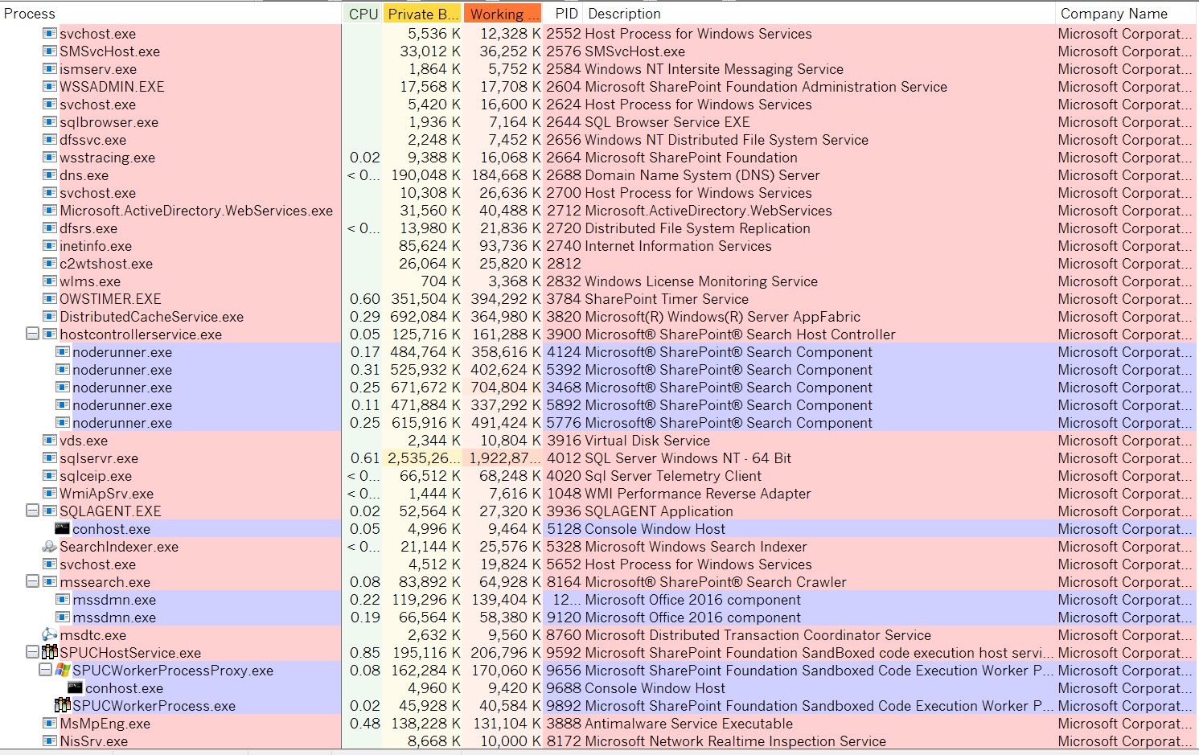
Task: Click the sqlceip.exe process icon
Action: click(50, 476)
